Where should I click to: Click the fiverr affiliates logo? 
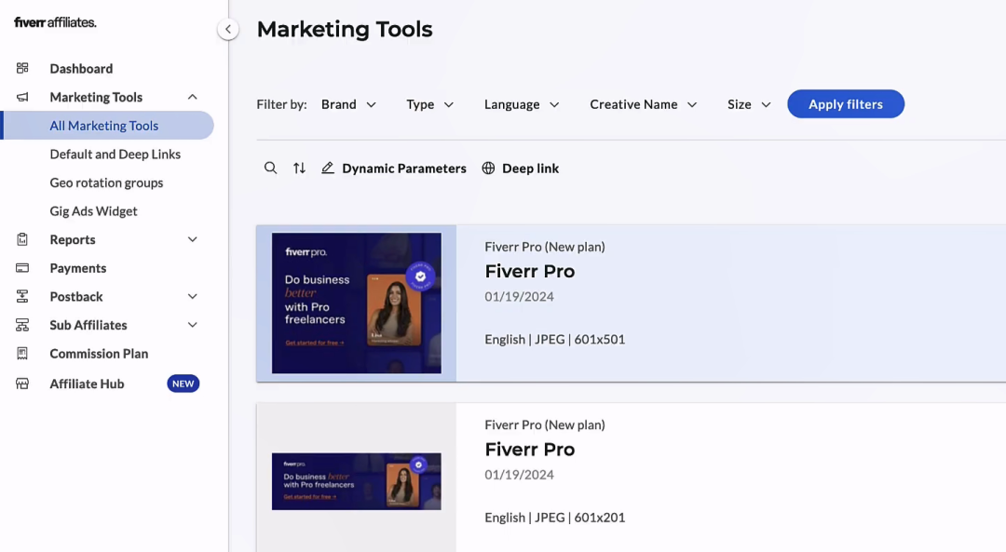coord(55,22)
